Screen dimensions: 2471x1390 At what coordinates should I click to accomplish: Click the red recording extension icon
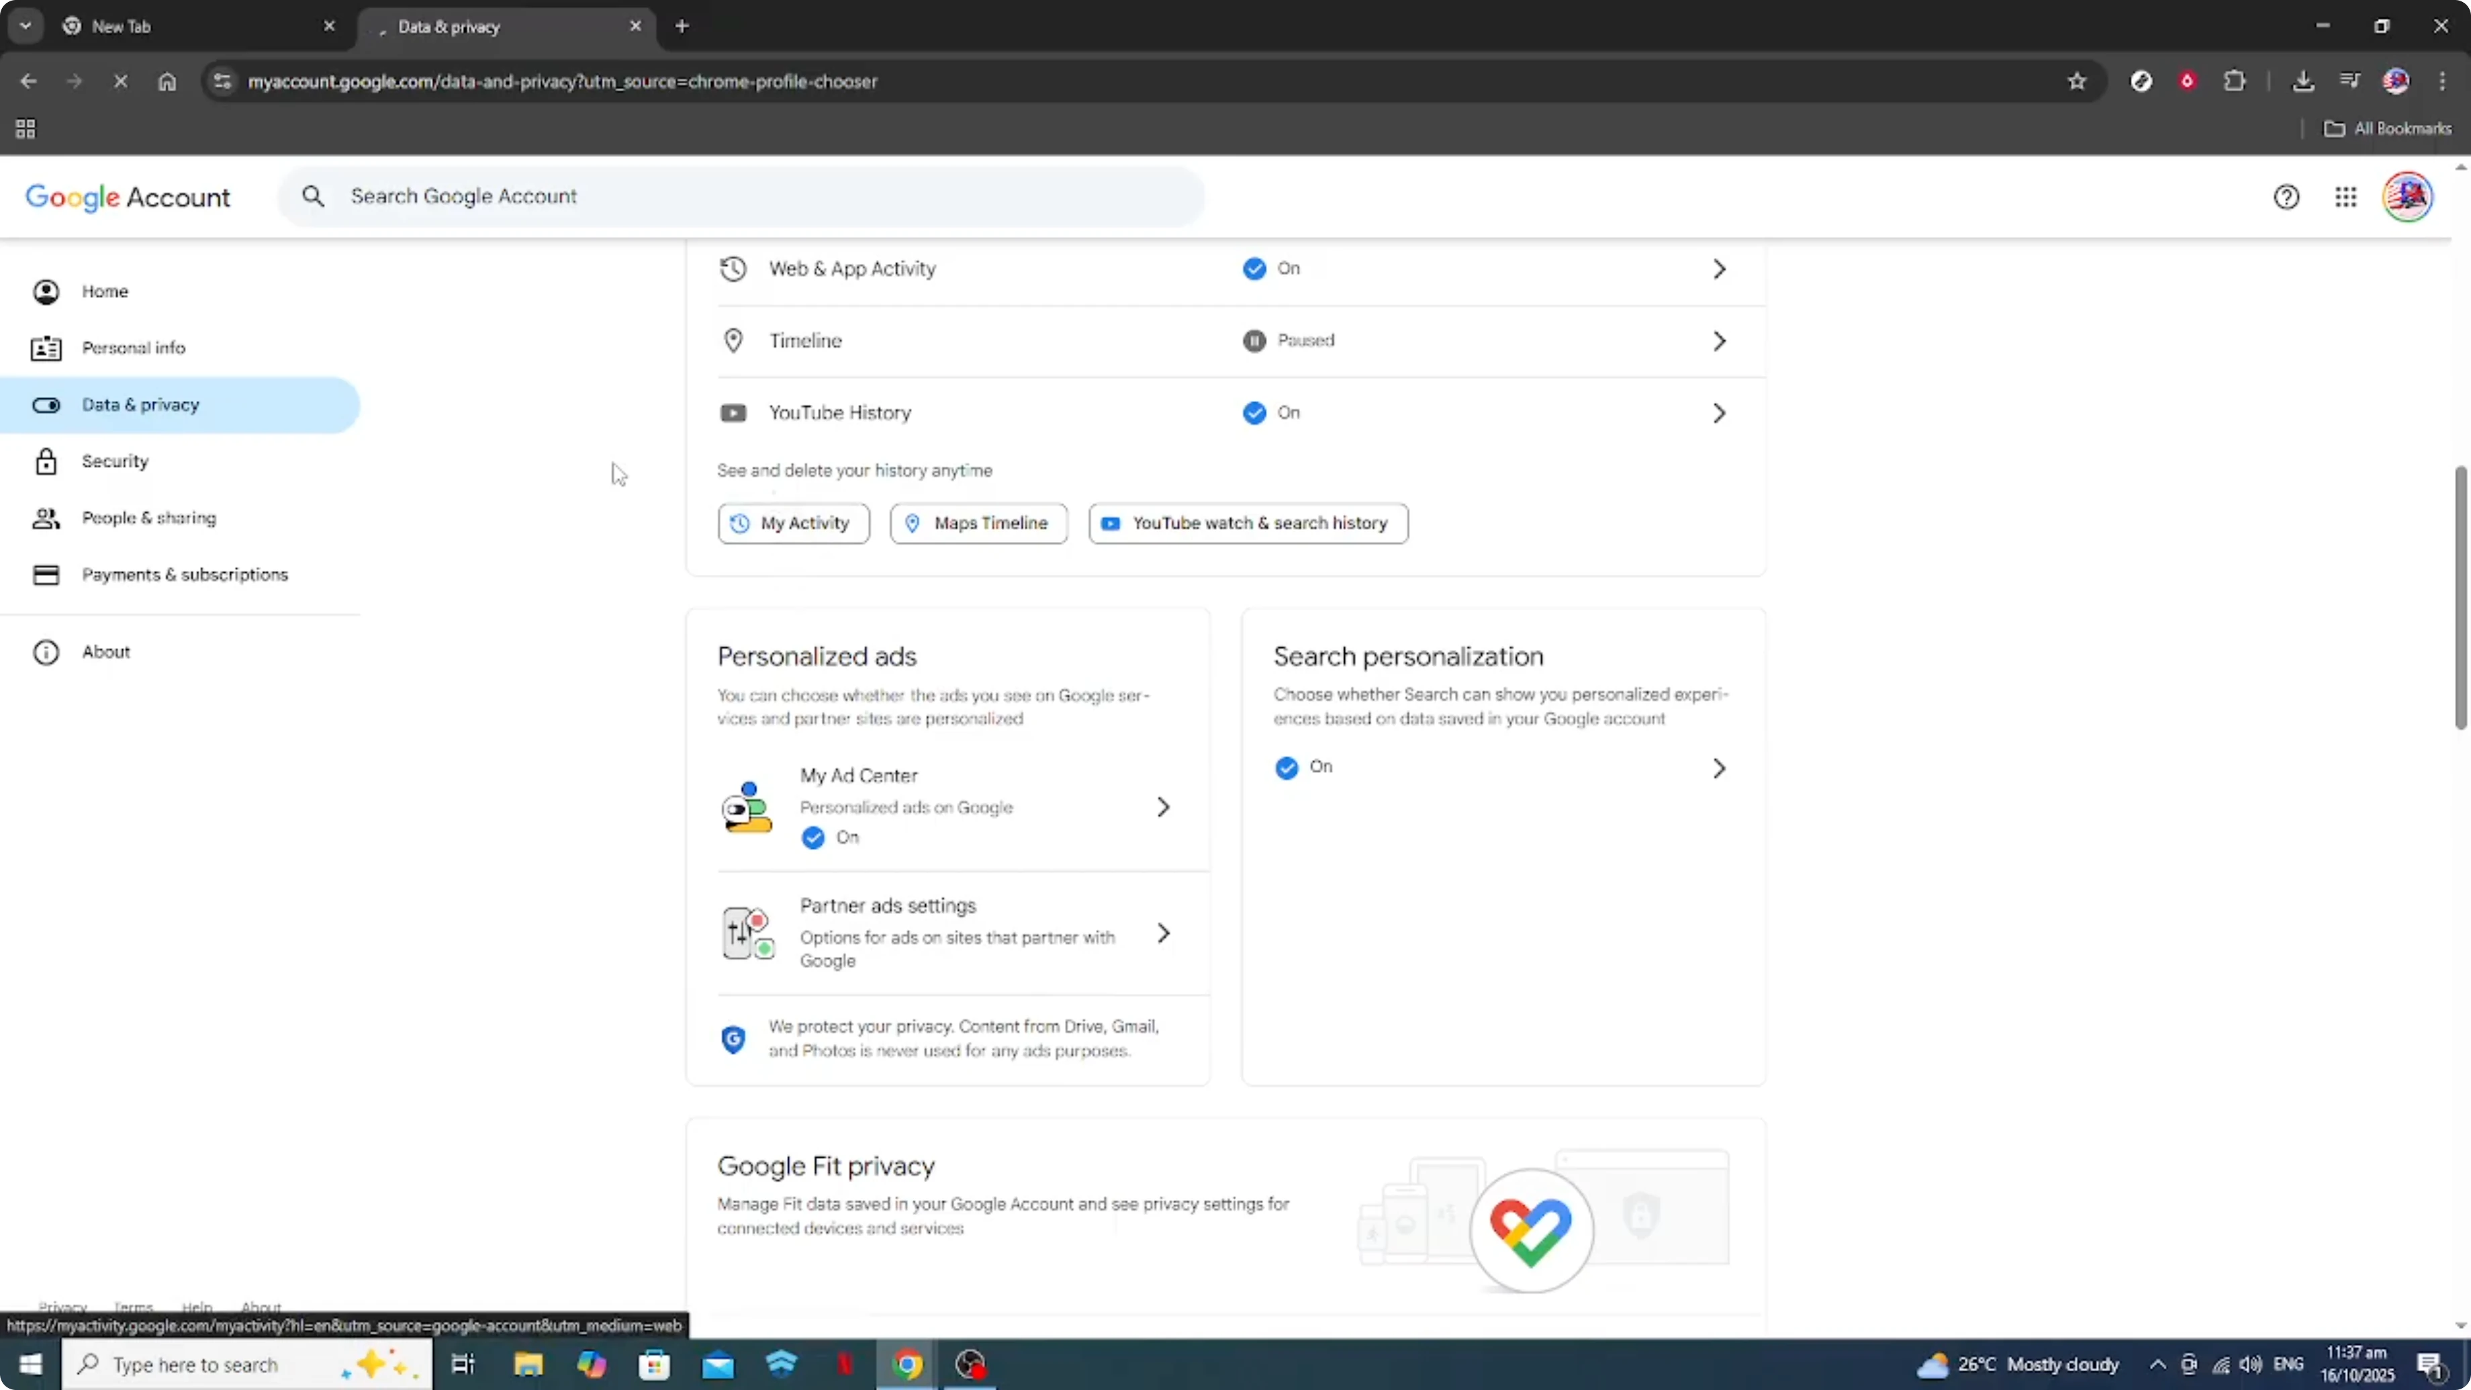point(2187,81)
